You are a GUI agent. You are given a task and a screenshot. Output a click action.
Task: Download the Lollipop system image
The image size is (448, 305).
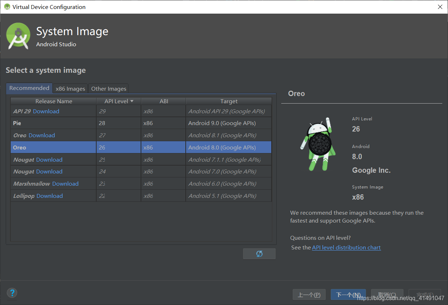pyautogui.click(x=50, y=196)
